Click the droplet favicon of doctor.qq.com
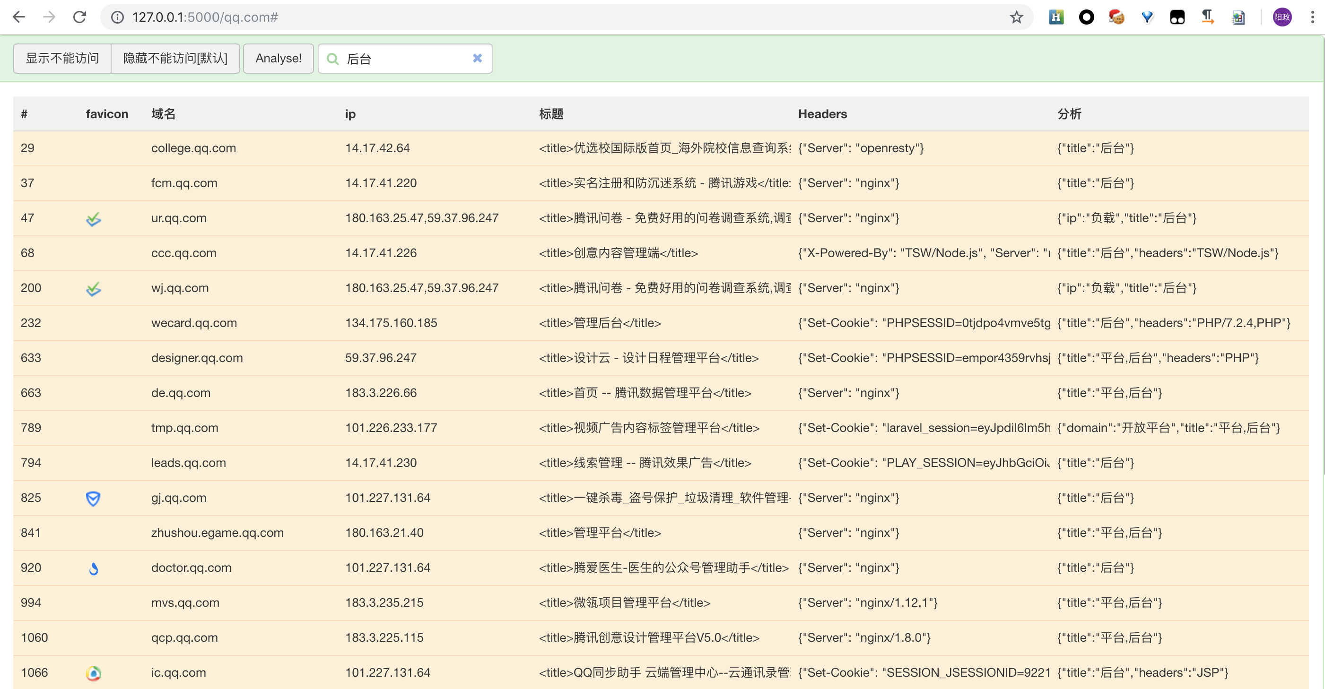 coord(94,568)
